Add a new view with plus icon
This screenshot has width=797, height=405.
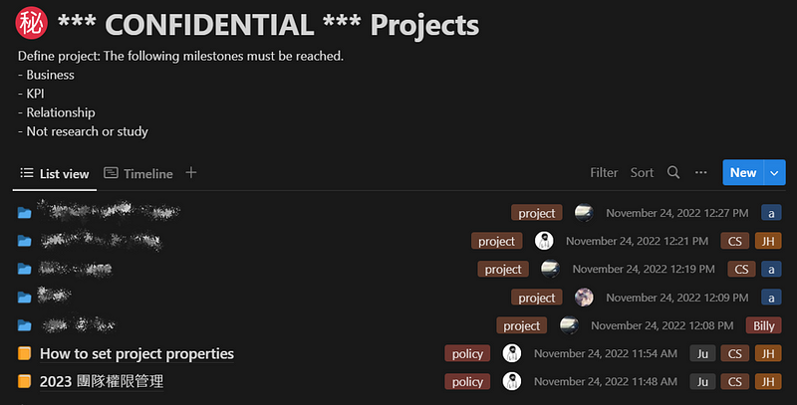click(191, 172)
